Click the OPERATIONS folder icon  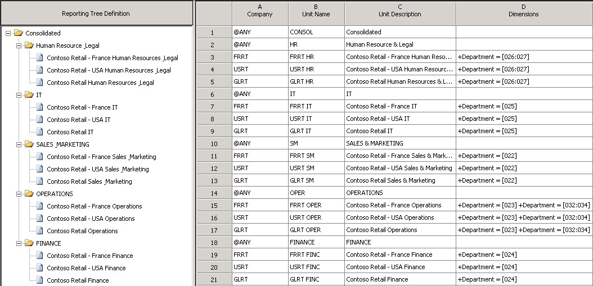[x=29, y=193]
